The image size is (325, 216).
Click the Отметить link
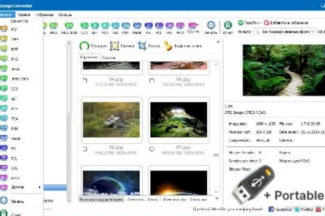click(x=136, y=200)
